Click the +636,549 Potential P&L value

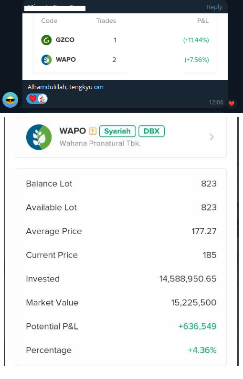click(197, 326)
